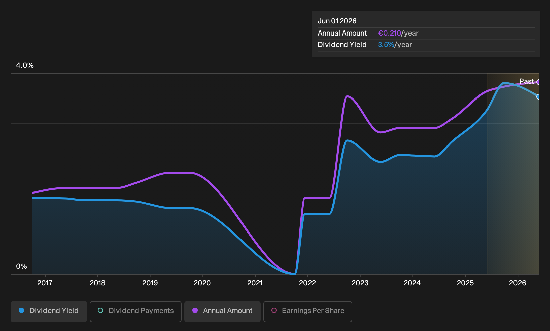Click the Jun 01 2026 tooltip date

337,21
